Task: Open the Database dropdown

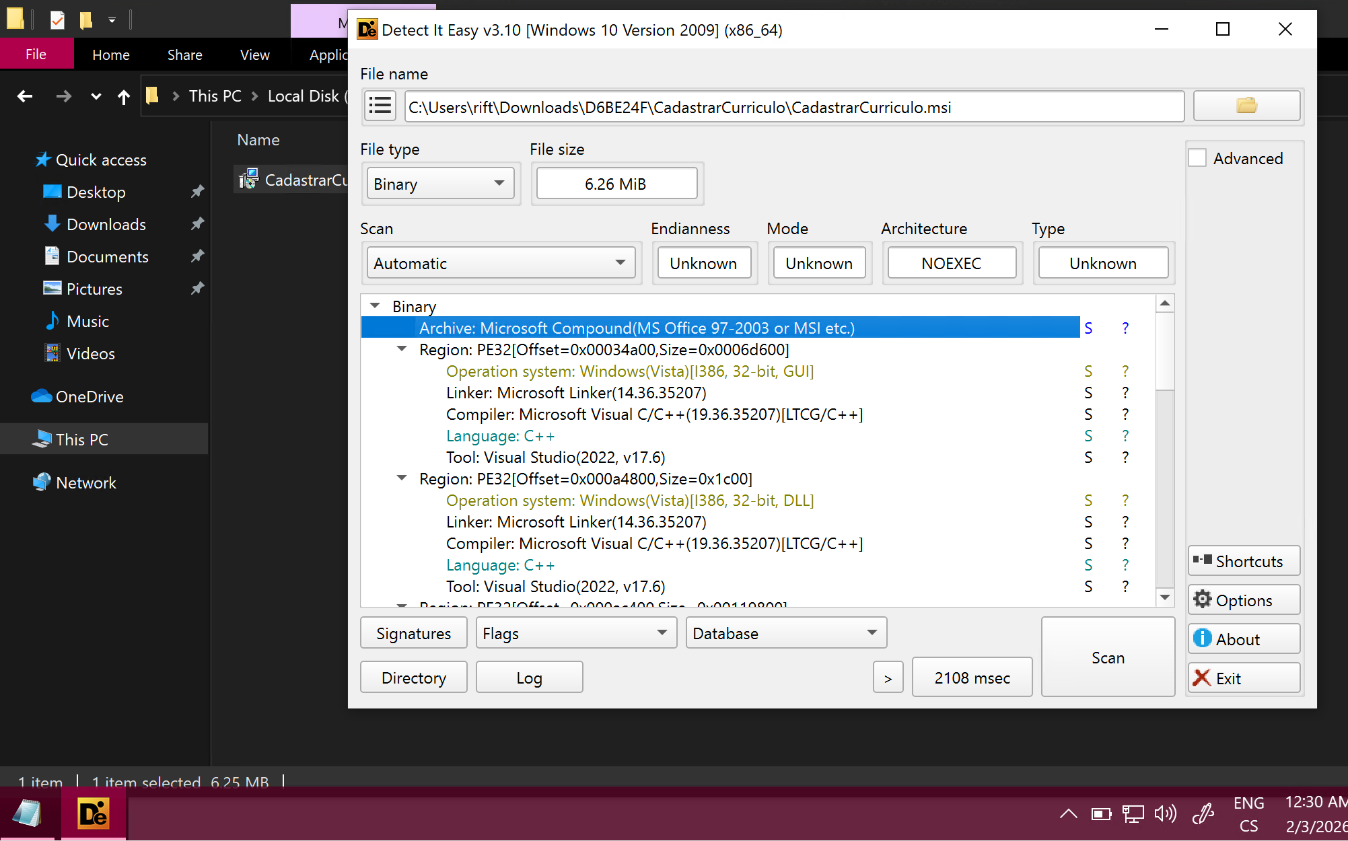Action: coord(786,633)
